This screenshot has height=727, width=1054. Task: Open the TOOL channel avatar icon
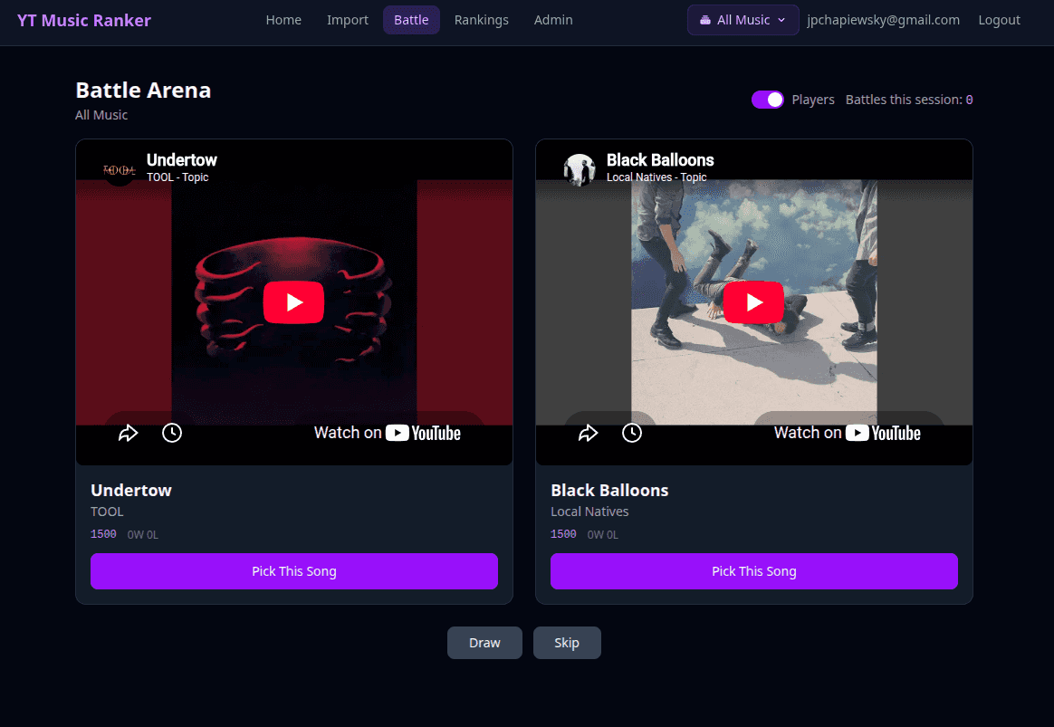[x=119, y=170]
